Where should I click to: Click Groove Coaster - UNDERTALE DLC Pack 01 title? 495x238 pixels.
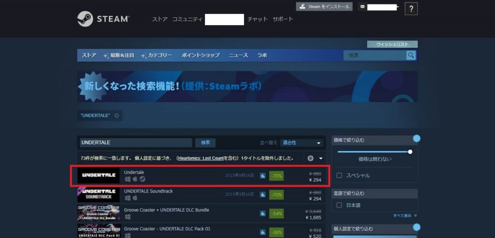click(167, 229)
